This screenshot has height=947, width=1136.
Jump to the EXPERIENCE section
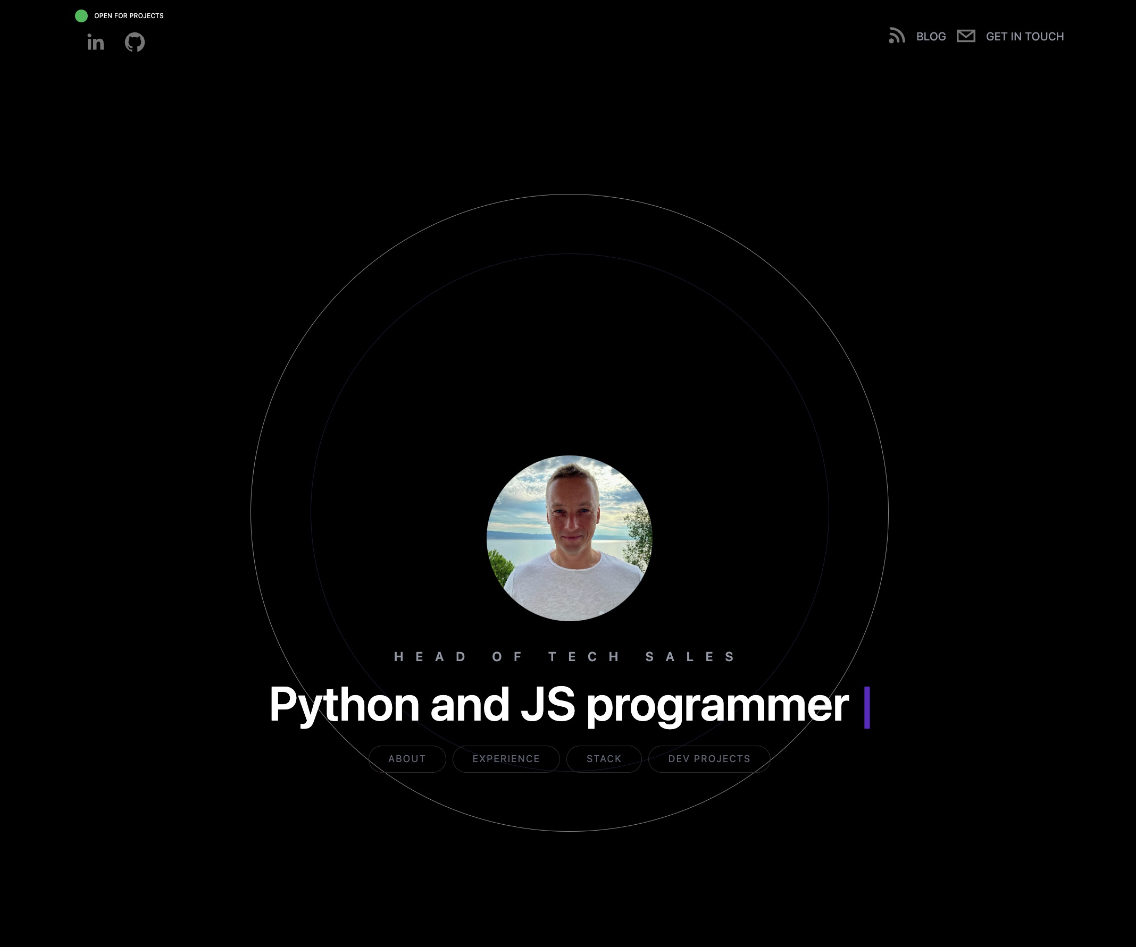506,759
